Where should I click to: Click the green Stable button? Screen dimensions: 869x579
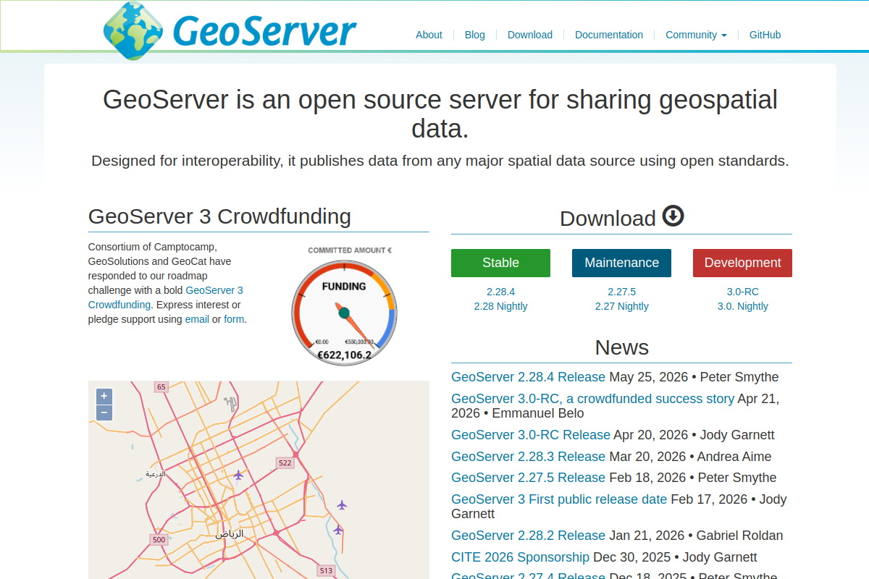[x=500, y=263]
